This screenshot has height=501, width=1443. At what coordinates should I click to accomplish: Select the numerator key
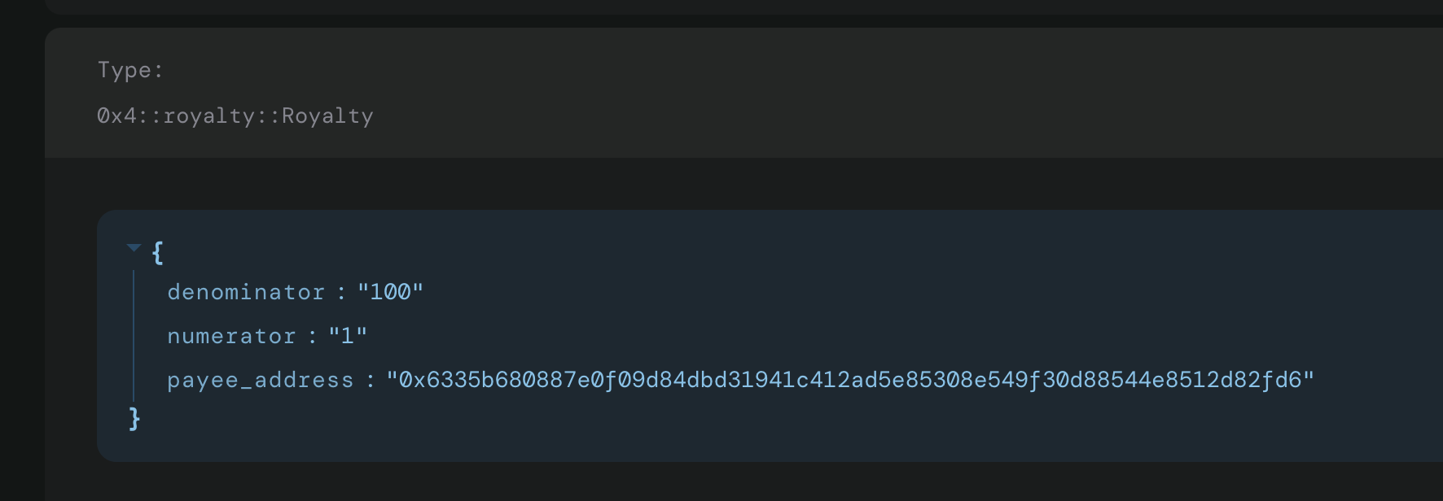click(231, 336)
